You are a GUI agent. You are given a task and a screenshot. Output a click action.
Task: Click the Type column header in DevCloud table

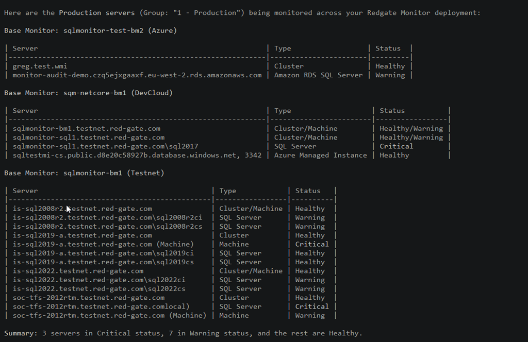(282, 111)
